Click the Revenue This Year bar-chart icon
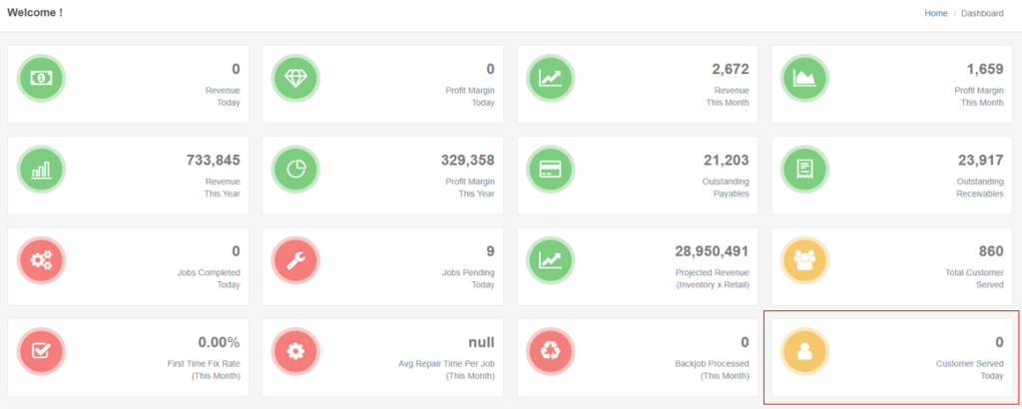Viewport: 1022px width, 409px height. pos(41,170)
